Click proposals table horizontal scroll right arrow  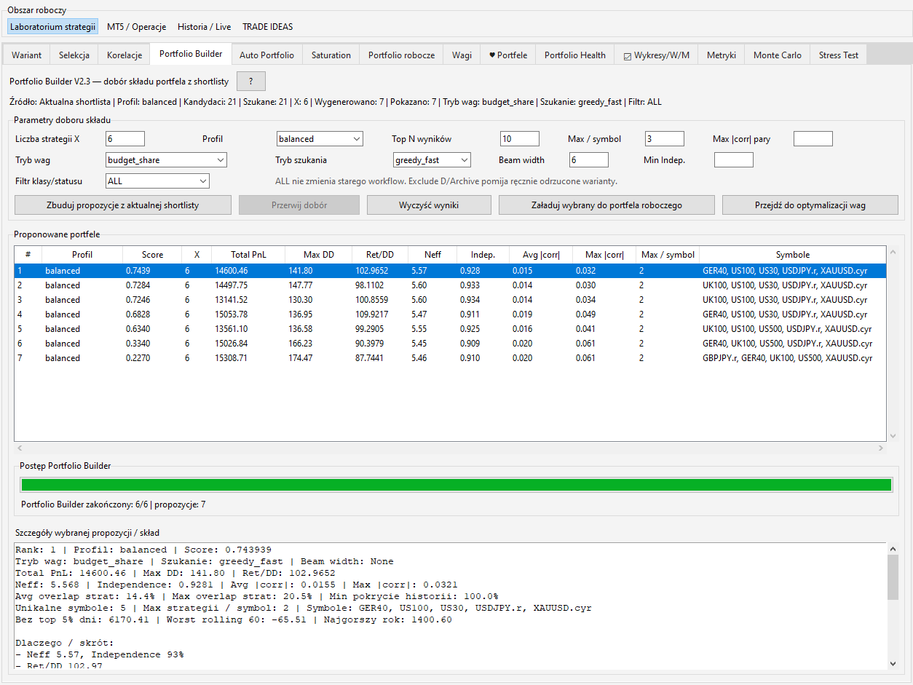[881, 448]
